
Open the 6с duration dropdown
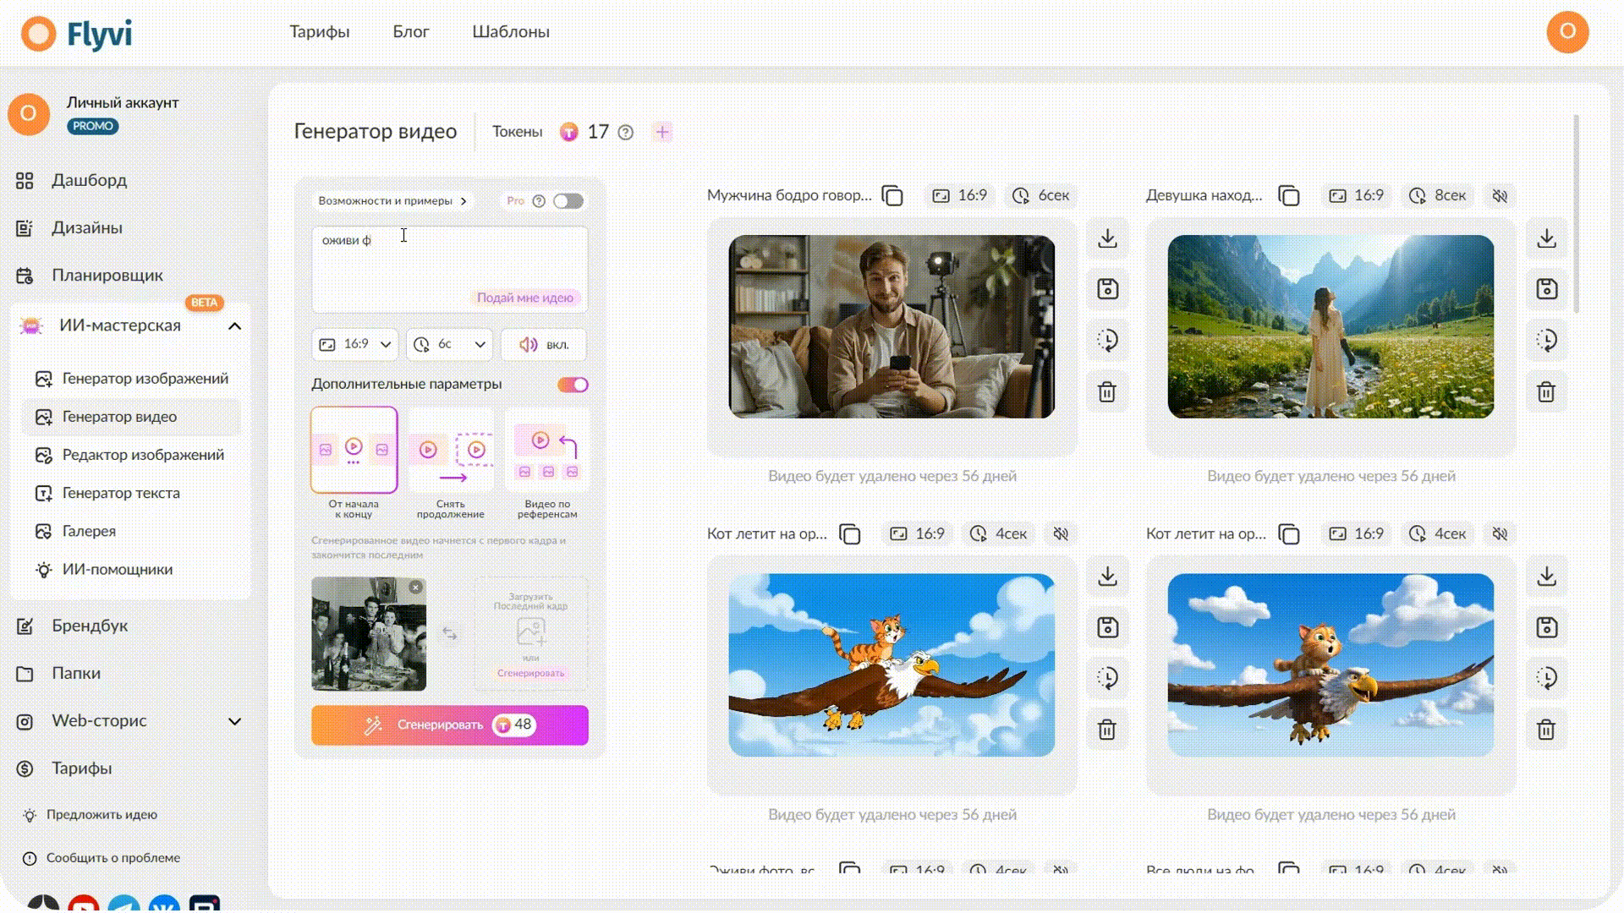click(x=449, y=345)
